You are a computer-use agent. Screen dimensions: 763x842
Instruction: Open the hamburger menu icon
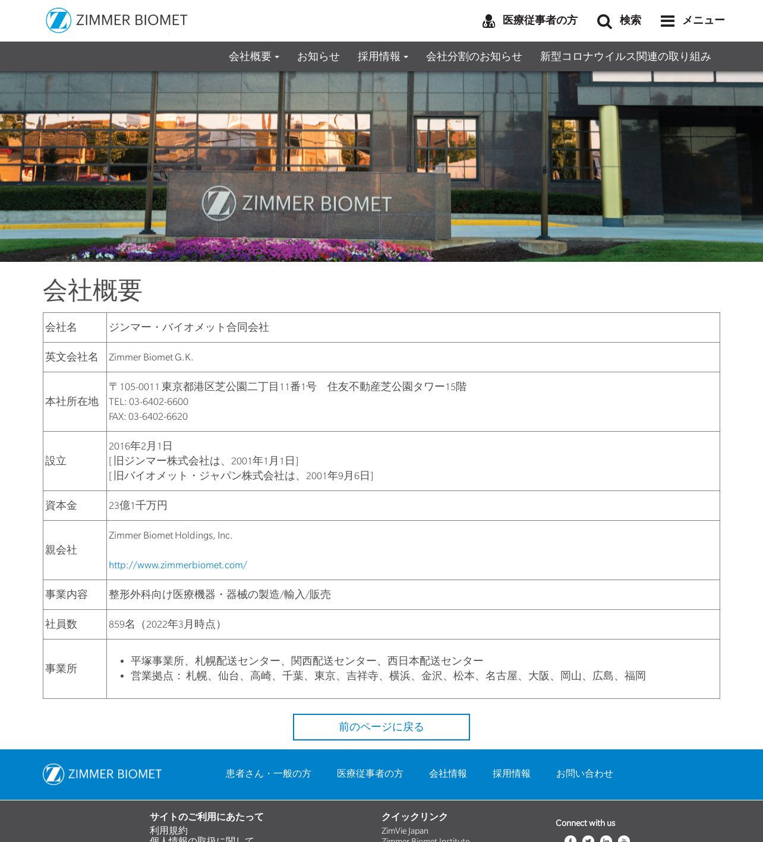[667, 21]
